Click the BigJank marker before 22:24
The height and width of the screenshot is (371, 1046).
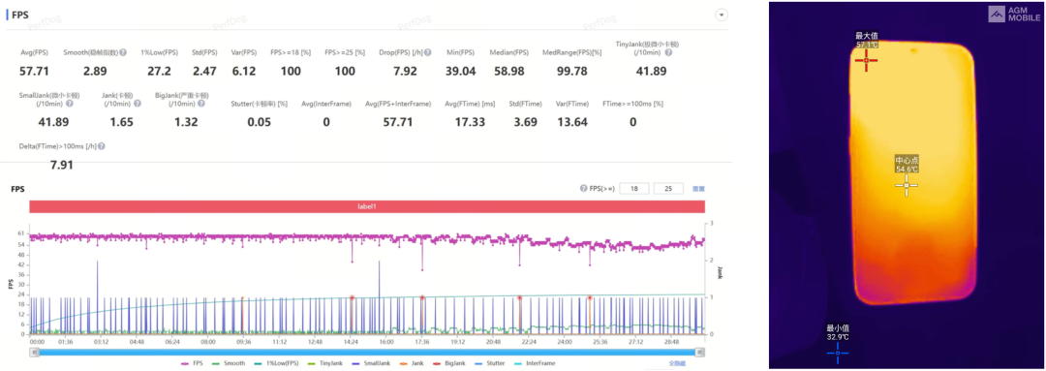click(x=519, y=297)
